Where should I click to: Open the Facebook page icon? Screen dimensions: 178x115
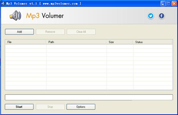pyautogui.click(x=161, y=16)
